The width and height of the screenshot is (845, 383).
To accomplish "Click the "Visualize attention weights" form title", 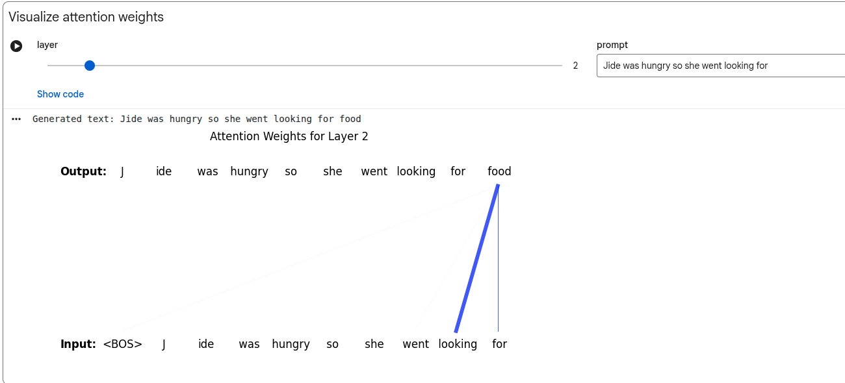I will point(86,18).
